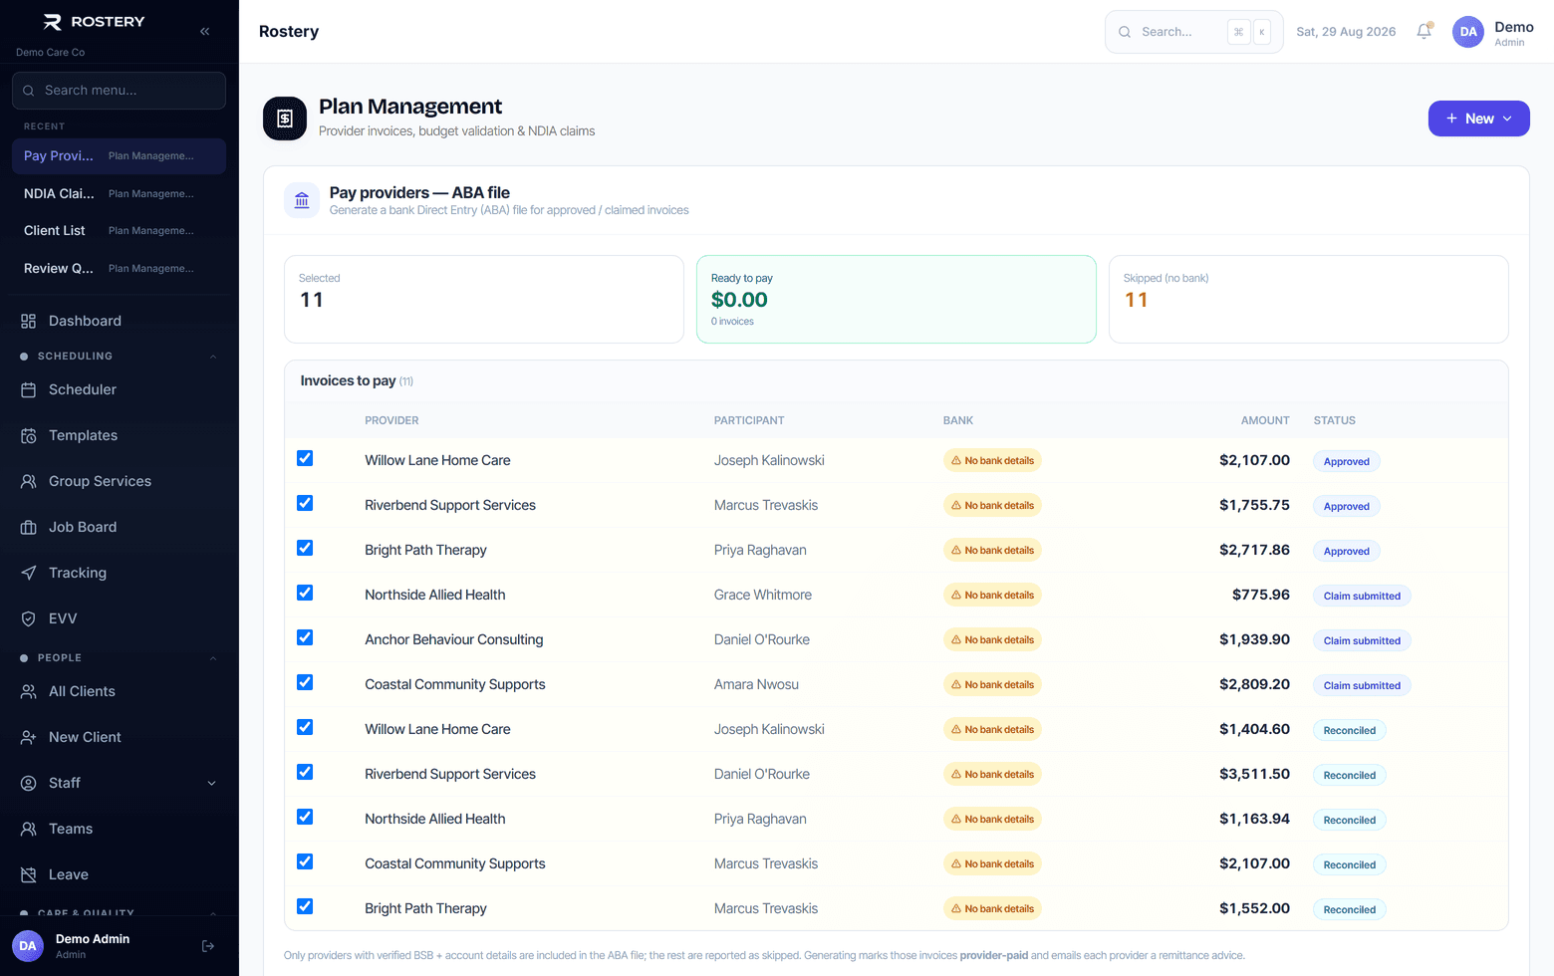Screen dimensions: 1554x976
Task: Uncheck Willow Lane Home Care $1,404.60 invoice
Action: click(x=305, y=727)
